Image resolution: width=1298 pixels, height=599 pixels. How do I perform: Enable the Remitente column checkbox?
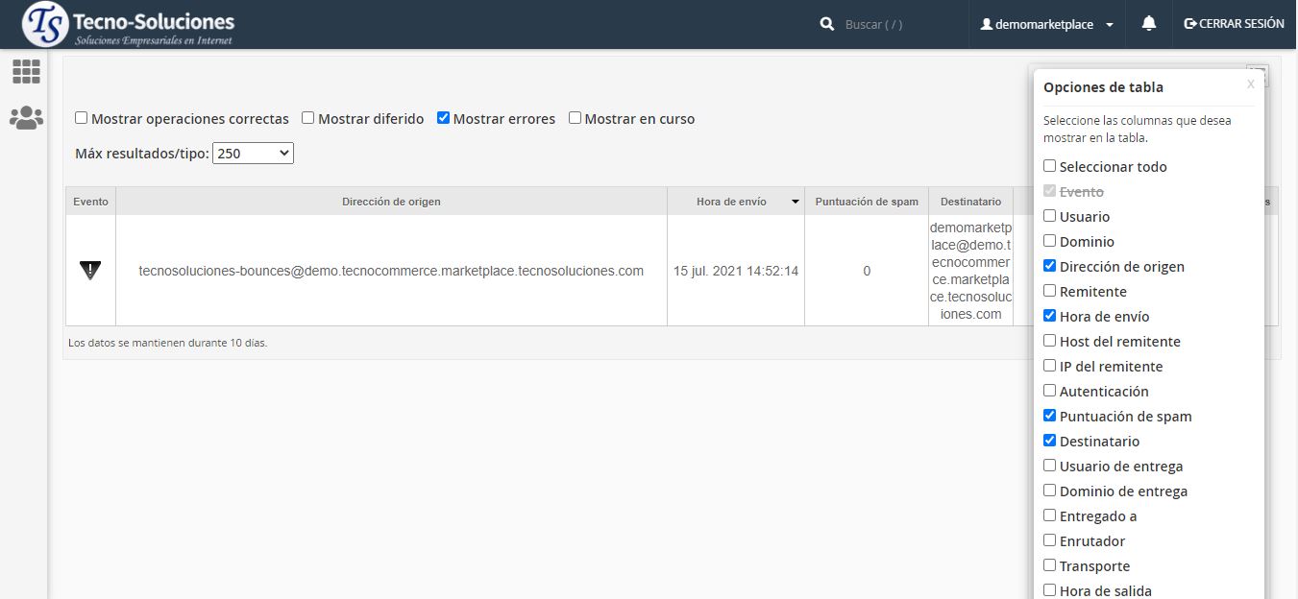coord(1050,291)
